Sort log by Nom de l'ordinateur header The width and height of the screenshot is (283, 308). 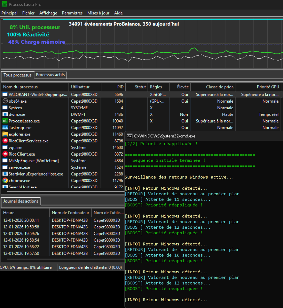(x=70, y=213)
